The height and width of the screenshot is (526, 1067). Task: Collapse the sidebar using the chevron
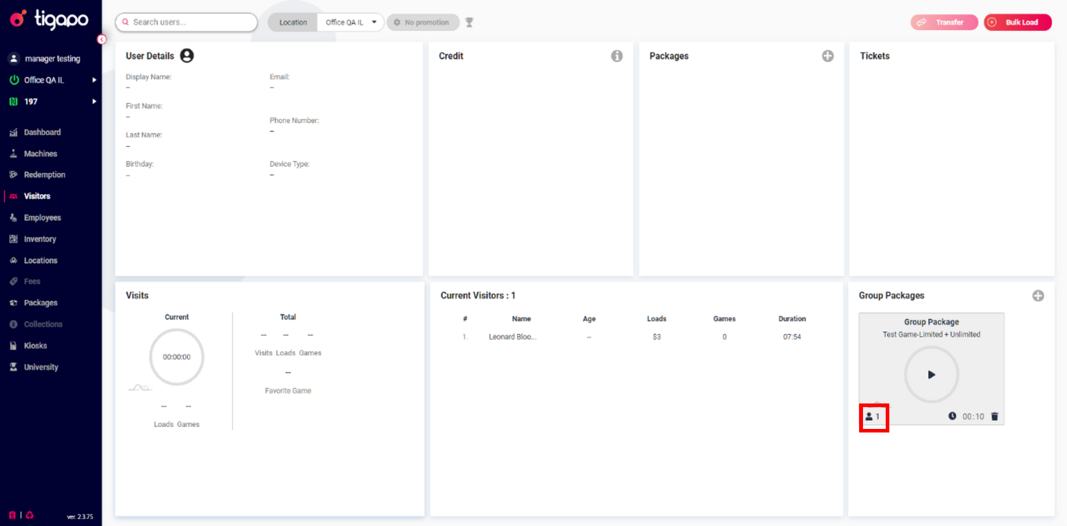[102, 40]
